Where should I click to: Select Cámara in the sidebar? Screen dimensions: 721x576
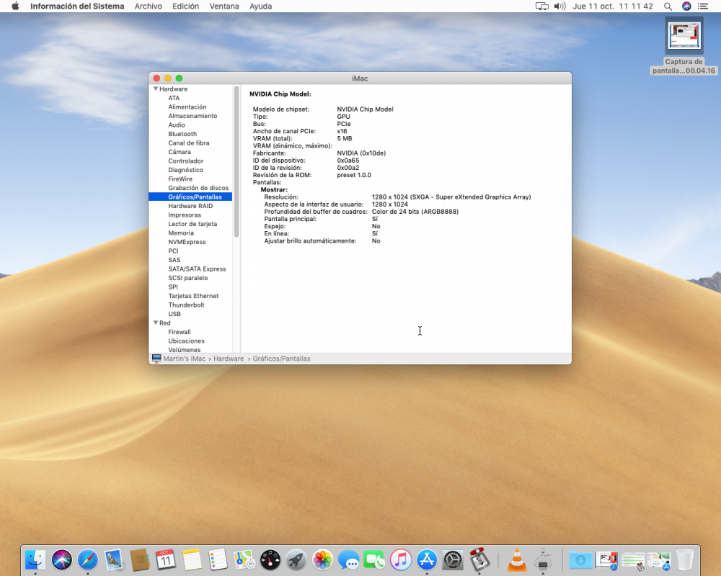tap(180, 152)
